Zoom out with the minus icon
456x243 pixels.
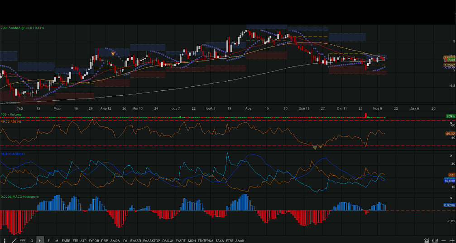tap(443, 240)
